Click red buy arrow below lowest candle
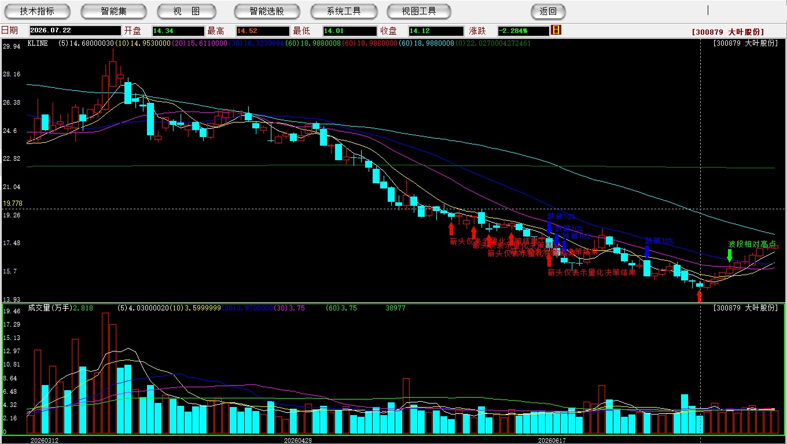787x444 pixels. (699, 296)
